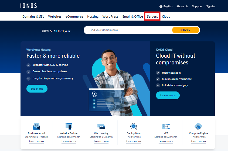Click the VPS title
This screenshot has height=151, width=228.
coord(166,133)
